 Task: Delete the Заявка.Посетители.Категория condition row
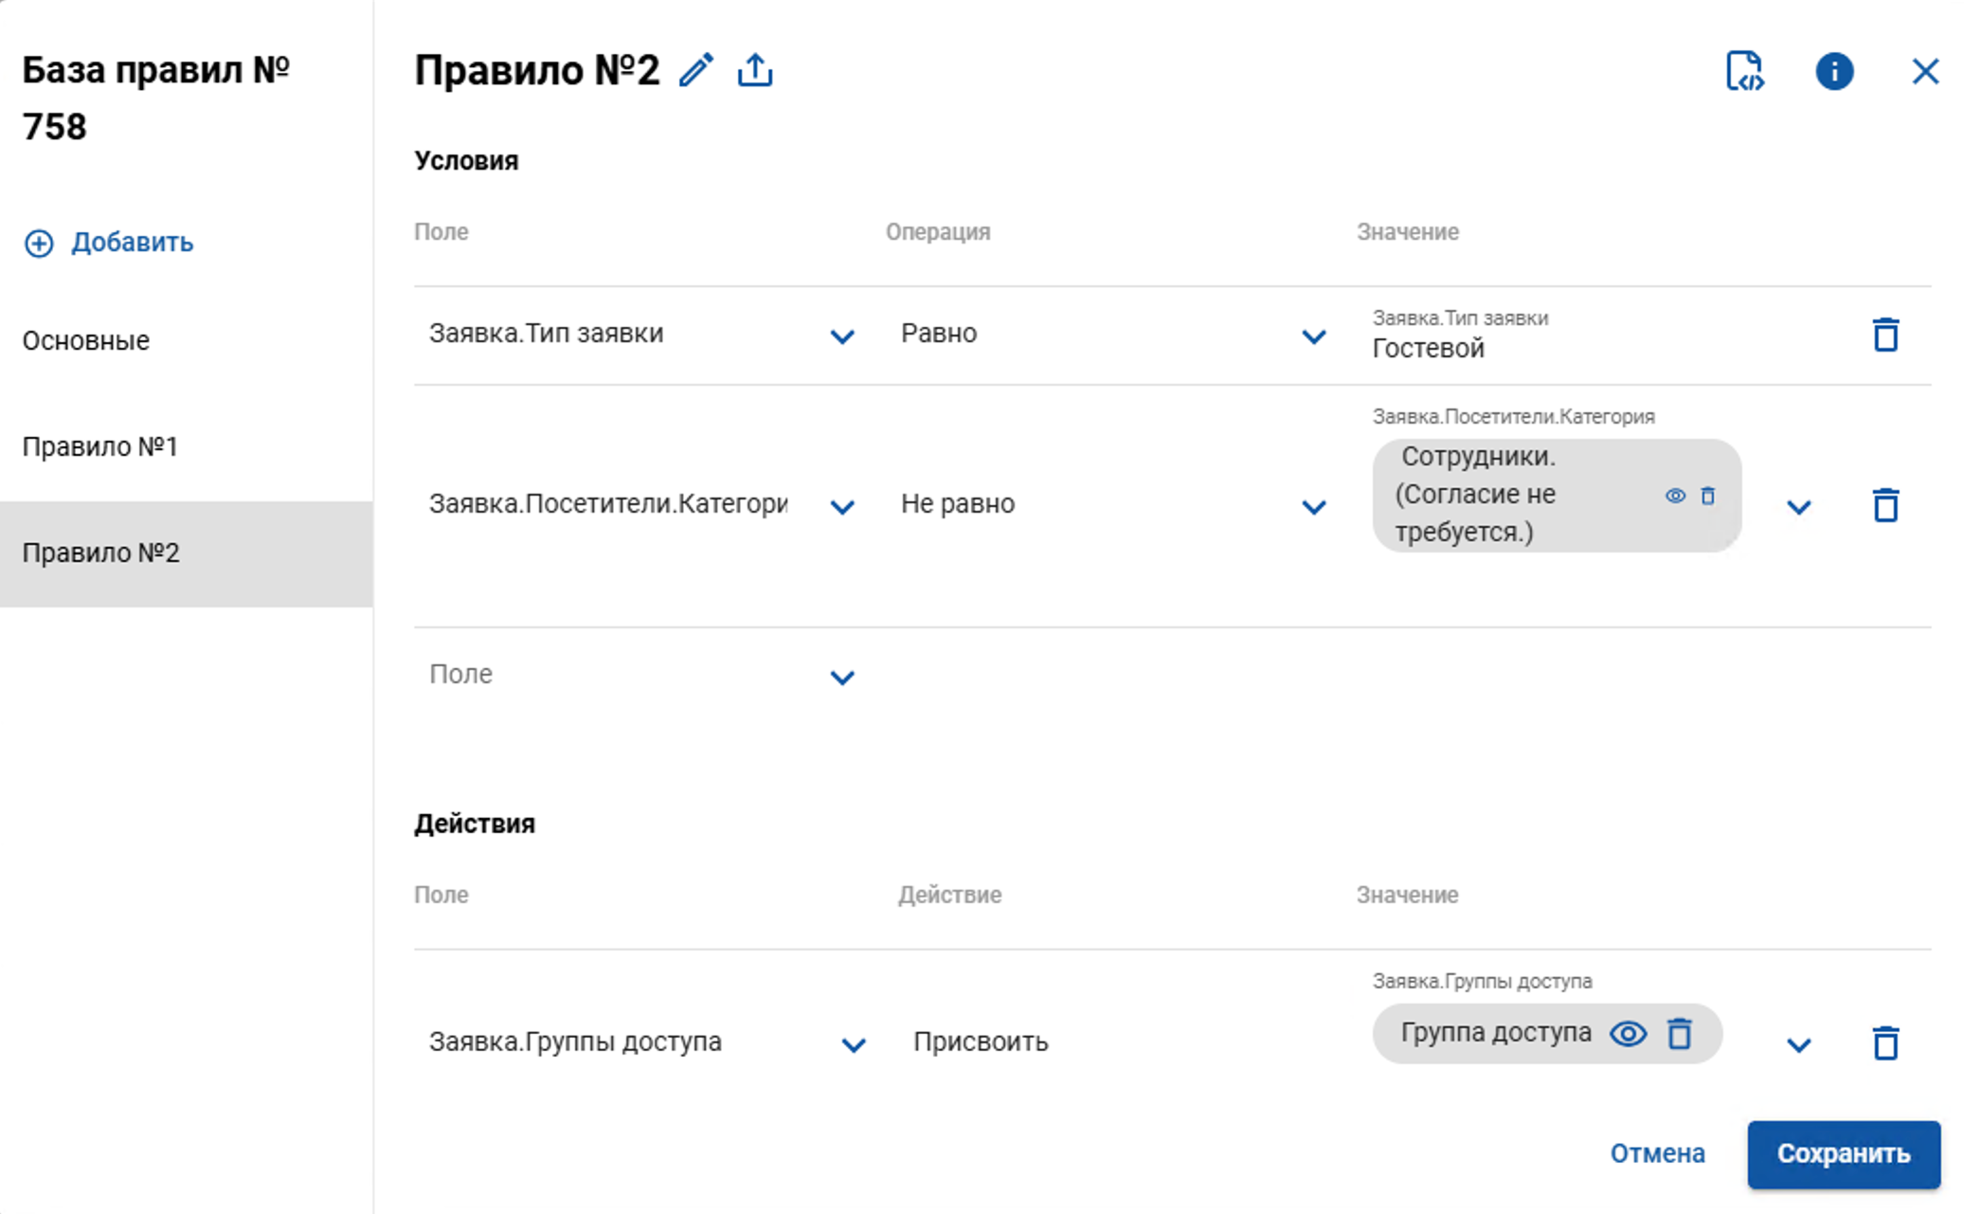[x=1885, y=505]
